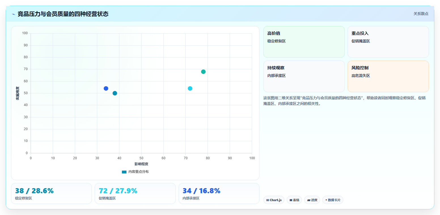Click the 促销掩盖区 label under 72 / 27.9%
Image resolution: width=440 pixels, height=215 pixels.
107,198
